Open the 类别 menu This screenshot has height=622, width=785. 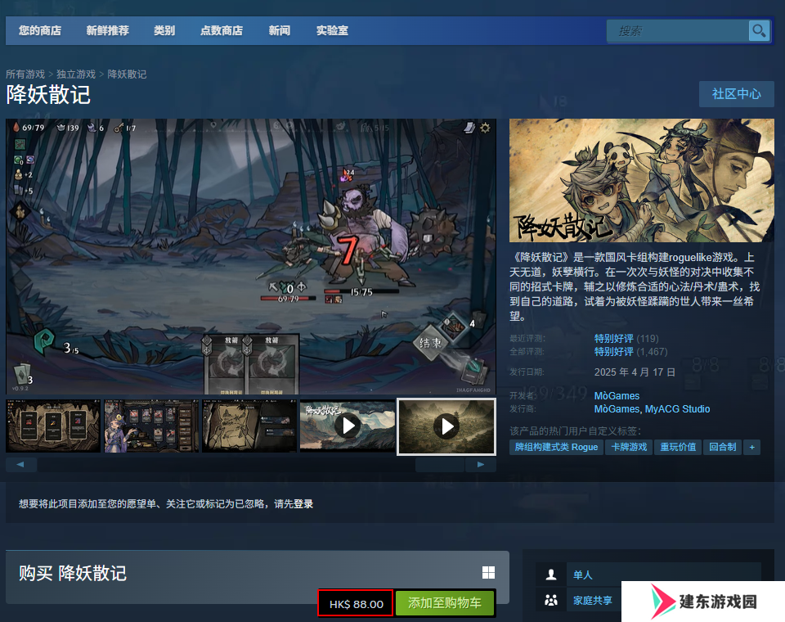(164, 30)
